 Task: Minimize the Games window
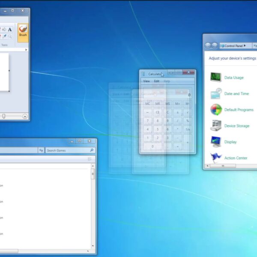(x=72, y=141)
